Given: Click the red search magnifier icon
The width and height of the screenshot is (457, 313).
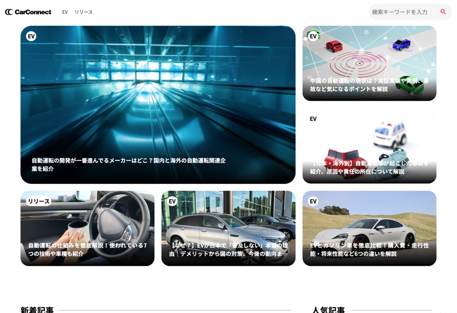Looking at the screenshot, I should click(x=443, y=12).
